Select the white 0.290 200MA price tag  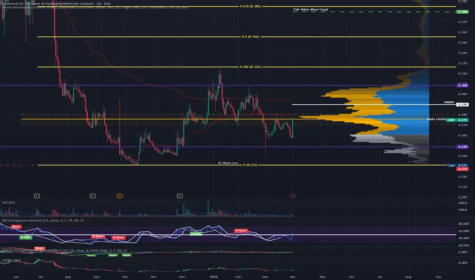[x=462, y=104]
